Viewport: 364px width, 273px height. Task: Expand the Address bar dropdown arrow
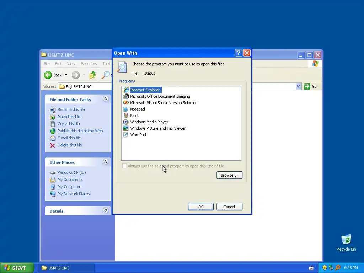[x=298, y=86]
